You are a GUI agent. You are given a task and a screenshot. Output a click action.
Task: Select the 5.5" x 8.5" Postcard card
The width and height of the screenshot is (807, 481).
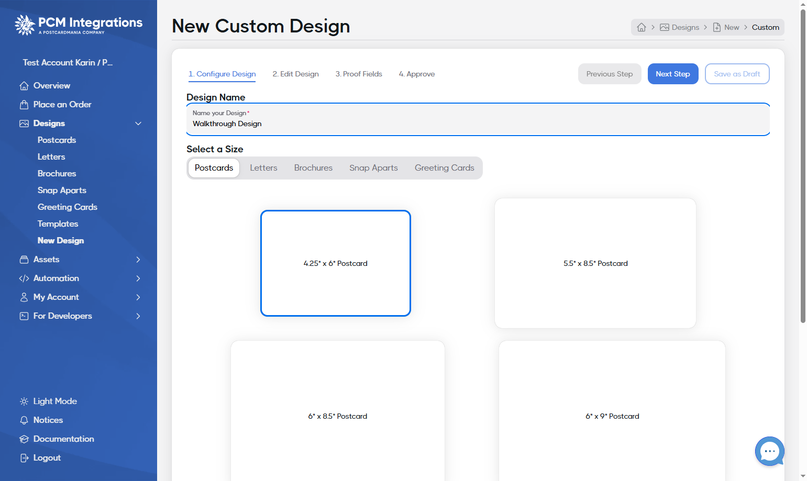click(x=595, y=263)
